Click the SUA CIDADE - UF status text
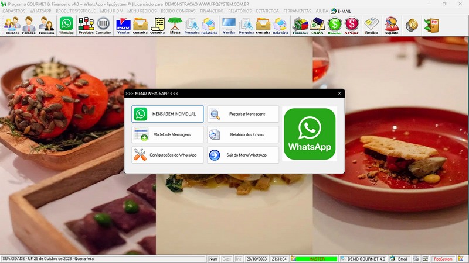This screenshot has width=469, height=263. [x=48, y=259]
